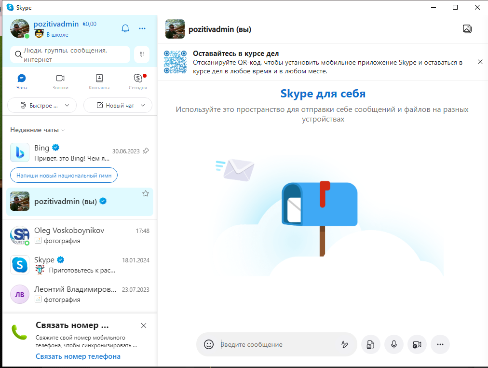Image resolution: width=488 pixels, height=368 pixels.
Task: Open the Skype official chat
Action: click(x=80, y=265)
